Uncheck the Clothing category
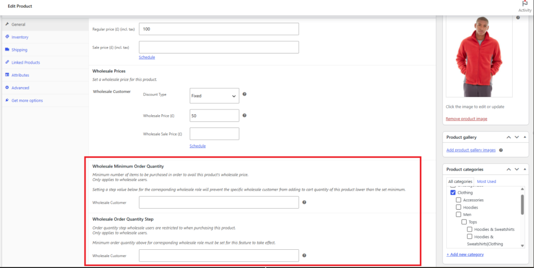Image resolution: width=534 pixels, height=268 pixels. (x=453, y=192)
